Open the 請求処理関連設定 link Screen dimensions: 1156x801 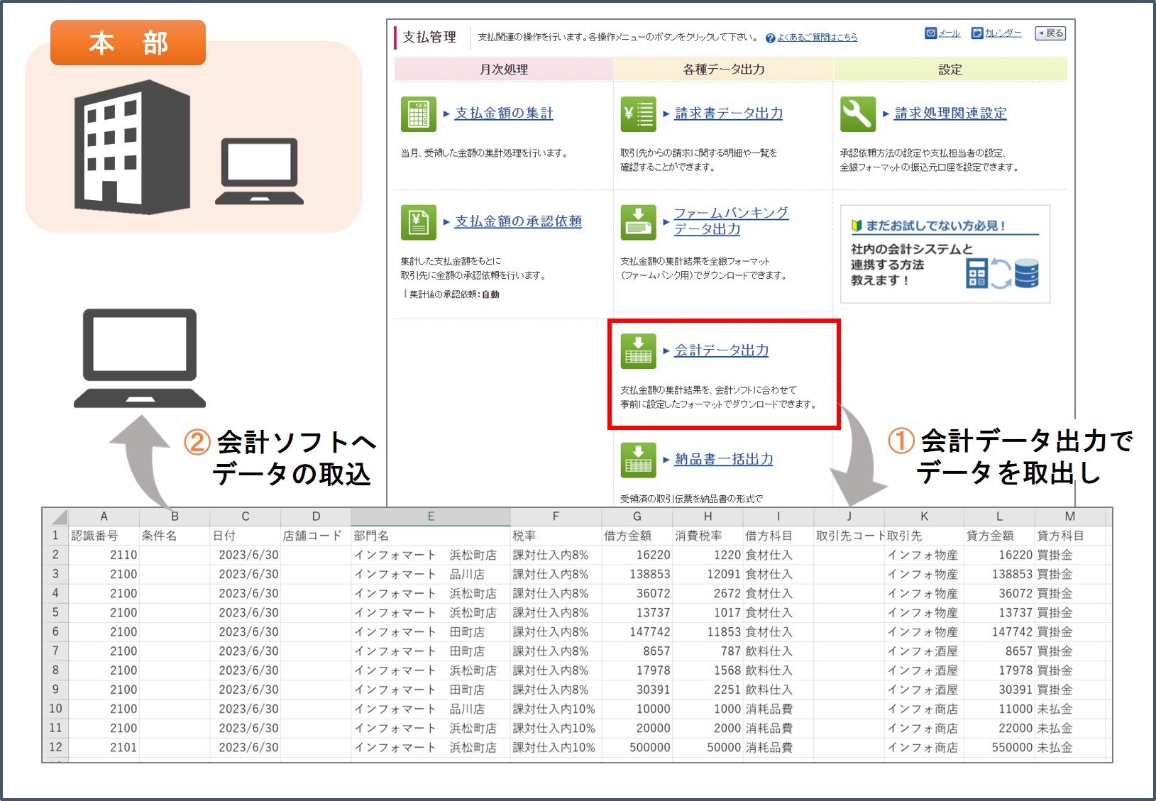tap(950, 113)
